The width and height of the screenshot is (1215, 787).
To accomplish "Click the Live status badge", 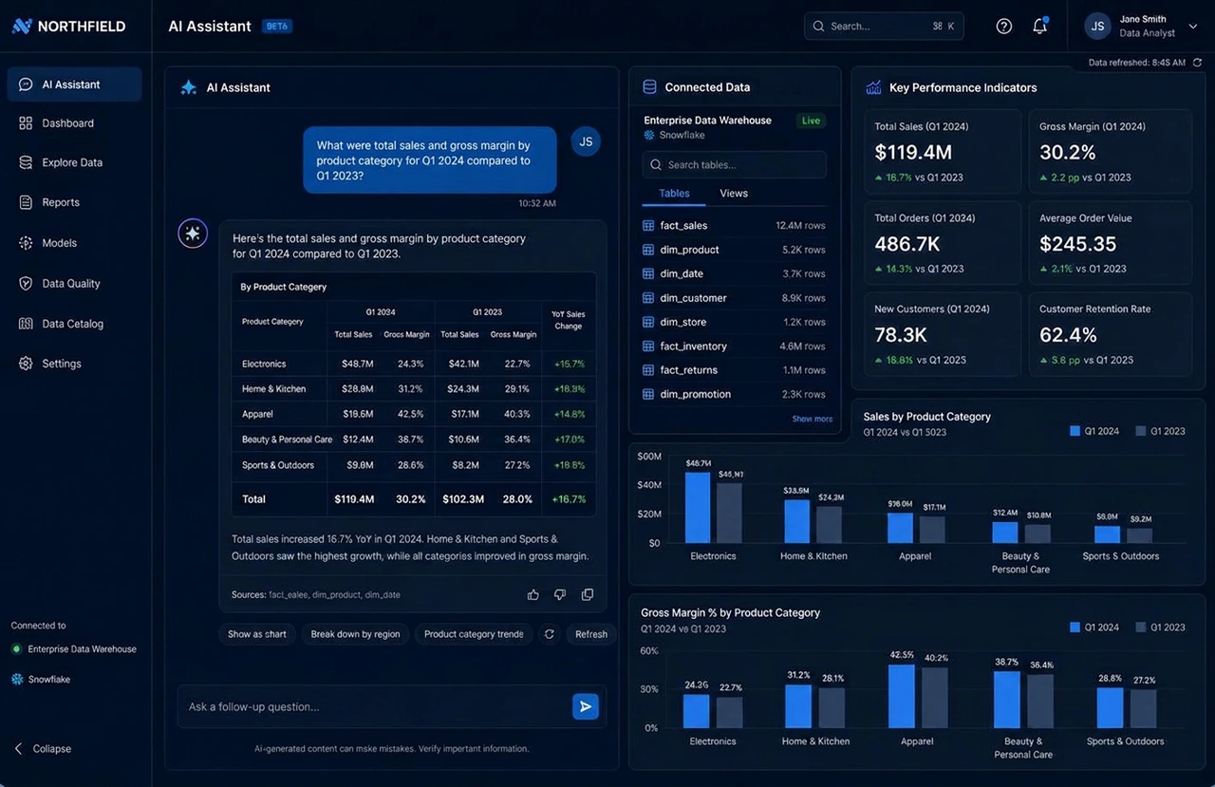I will coord(812,121).
